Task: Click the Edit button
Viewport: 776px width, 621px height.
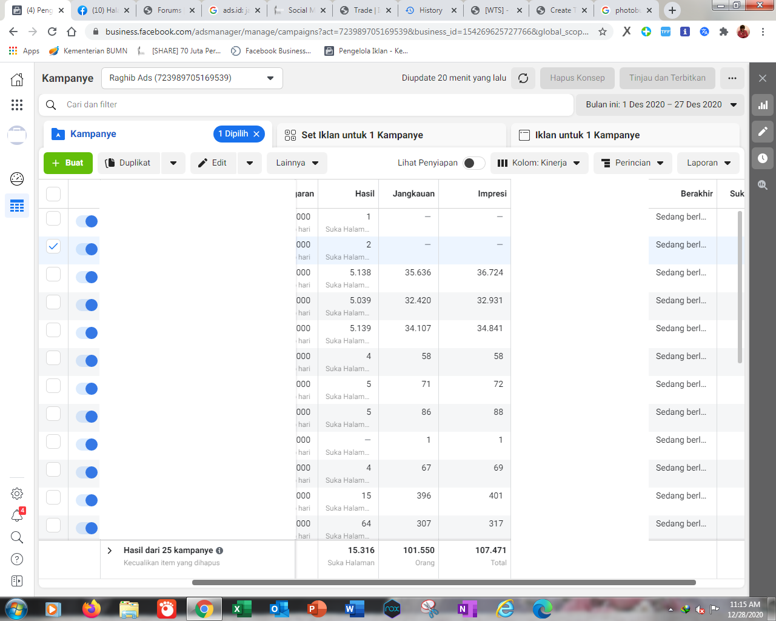Action: (x=213, y=163)
